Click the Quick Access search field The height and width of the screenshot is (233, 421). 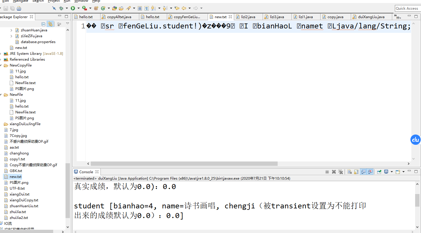(x=408, y=8)
